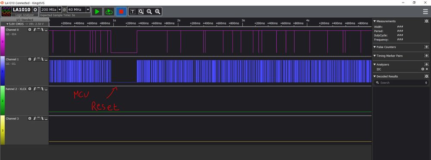The height and width of the screenshot is (160, 431).
Task: Select the timing marker T tool
Action: [133, 12]
